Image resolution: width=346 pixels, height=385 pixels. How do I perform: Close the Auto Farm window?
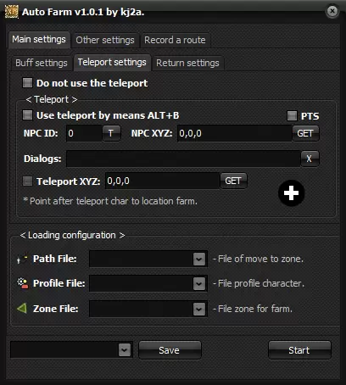point(332,11)
